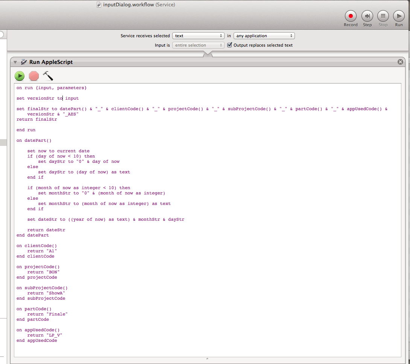The height and width of the screenshot is (364, 410).
Task: Run the workflow using the toolbar Run button
Action: pyautogui.click(x=399, y=16)
